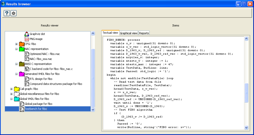The height and width of the screenshot is (135, 254).
Task: Click the Compound data structures VHDL icon
Action: coord(27,84)
